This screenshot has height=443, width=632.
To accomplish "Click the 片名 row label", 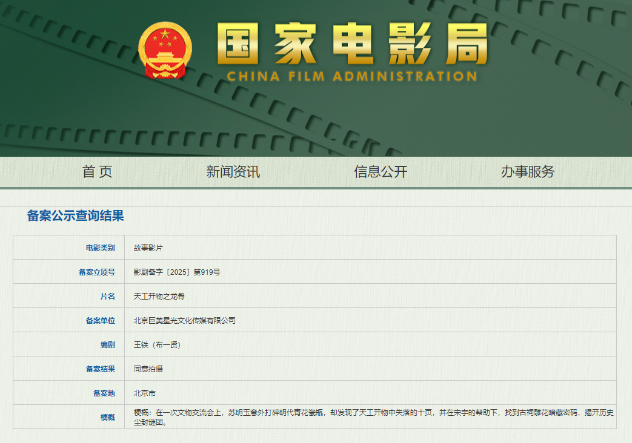I will coord(107,297).
